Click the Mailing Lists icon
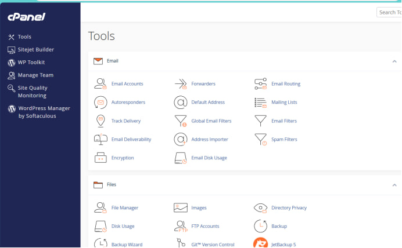 pos(260,103)
